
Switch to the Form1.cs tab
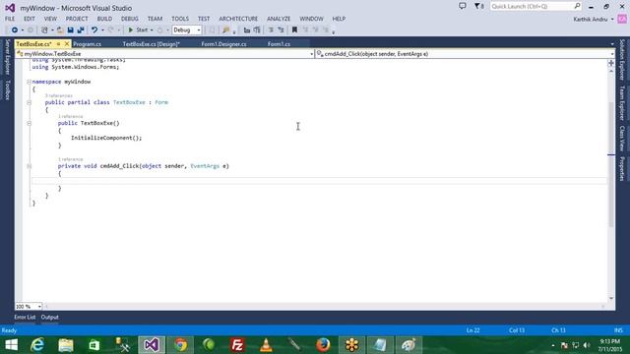[x=279, y=44]
